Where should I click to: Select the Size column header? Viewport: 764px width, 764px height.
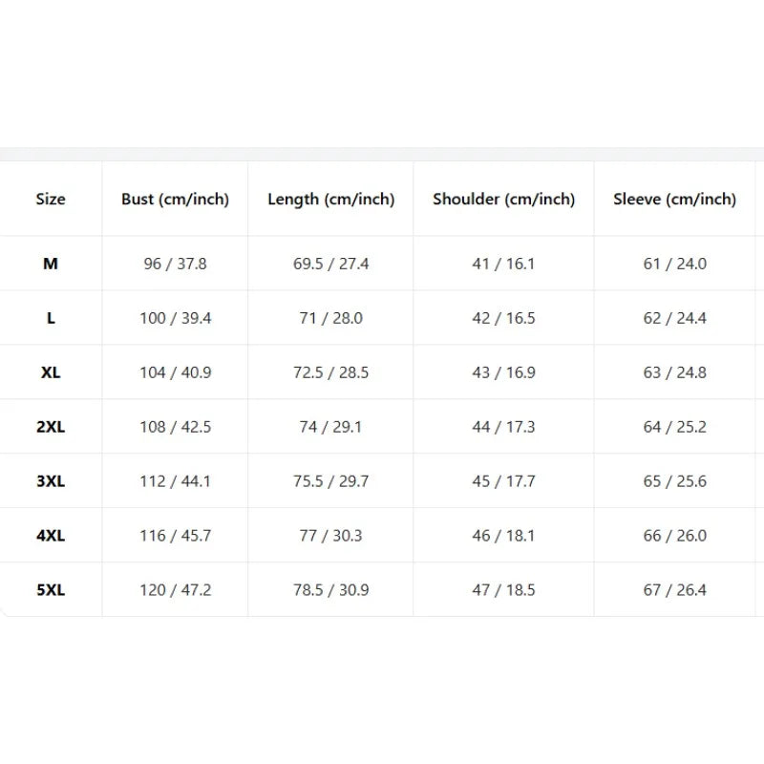(51, 199)
